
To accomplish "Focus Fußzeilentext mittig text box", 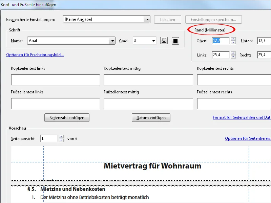I will [x=148, y=104].
